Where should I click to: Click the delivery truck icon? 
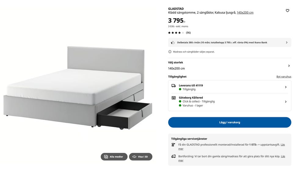(174, 86)
